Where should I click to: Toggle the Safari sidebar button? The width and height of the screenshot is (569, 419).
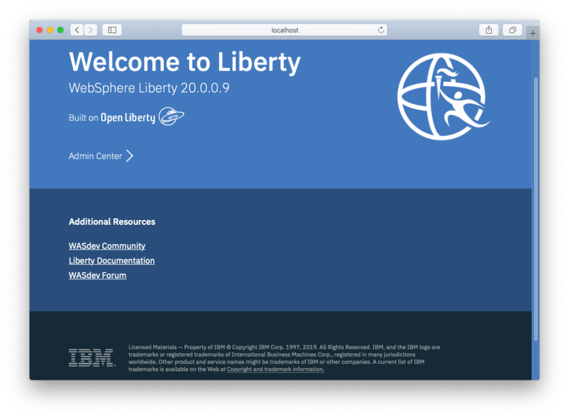[112, 29]
